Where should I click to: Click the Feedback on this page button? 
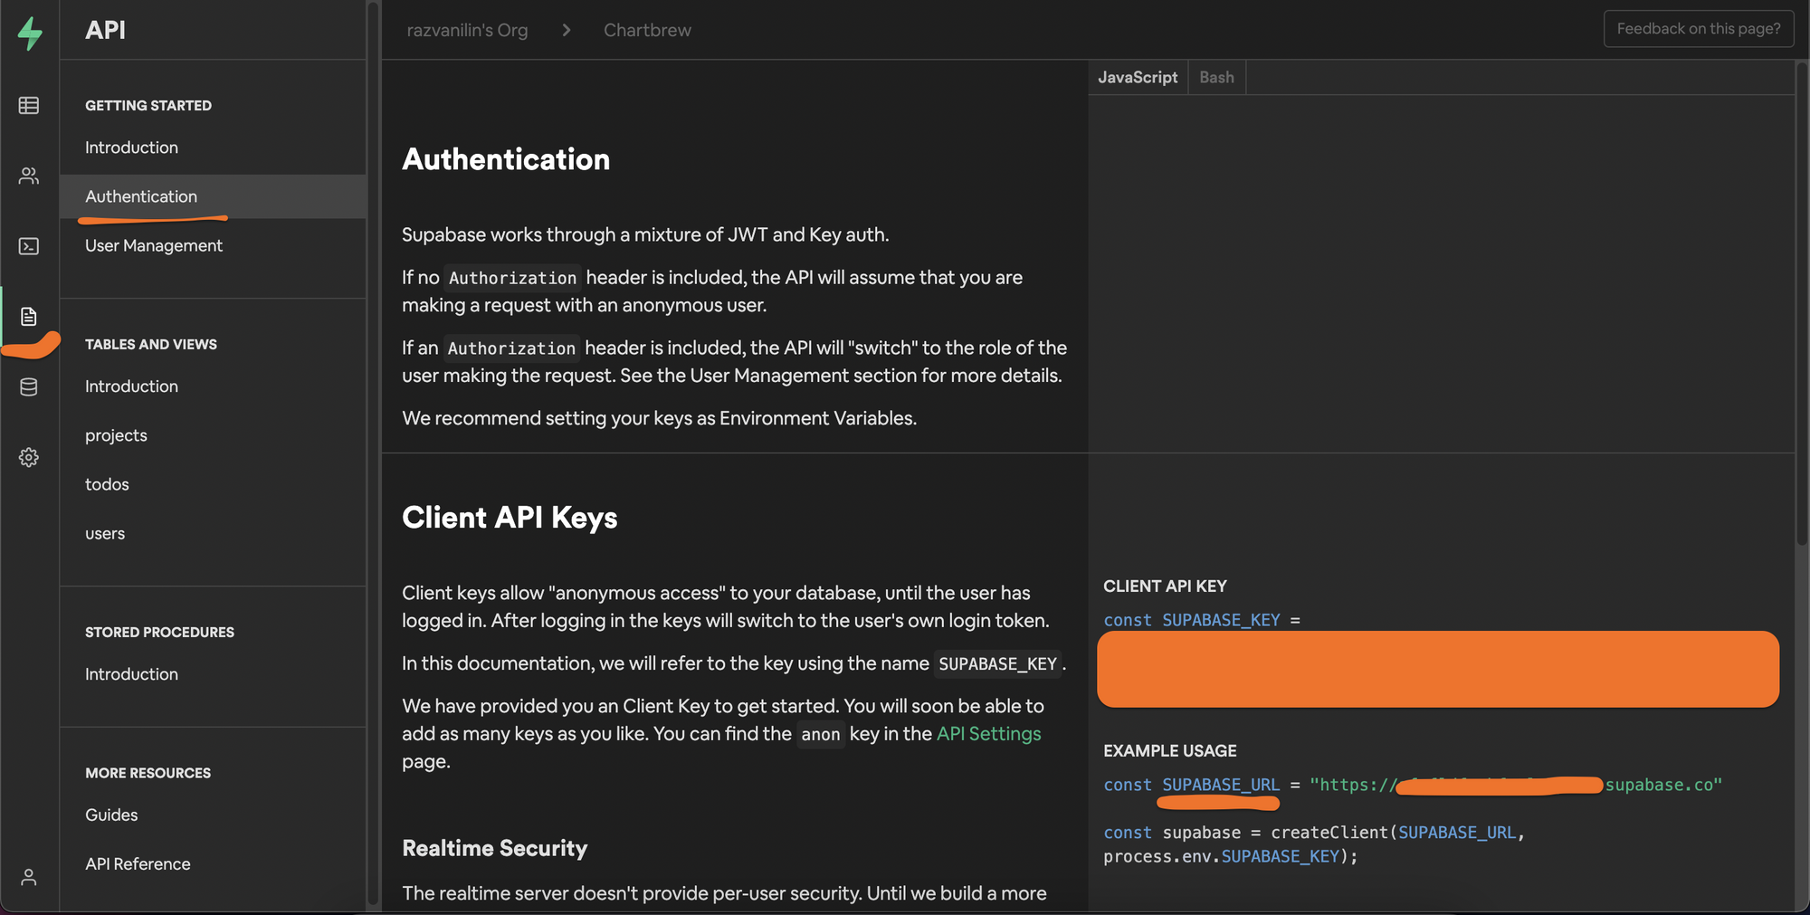(1698, 28)
